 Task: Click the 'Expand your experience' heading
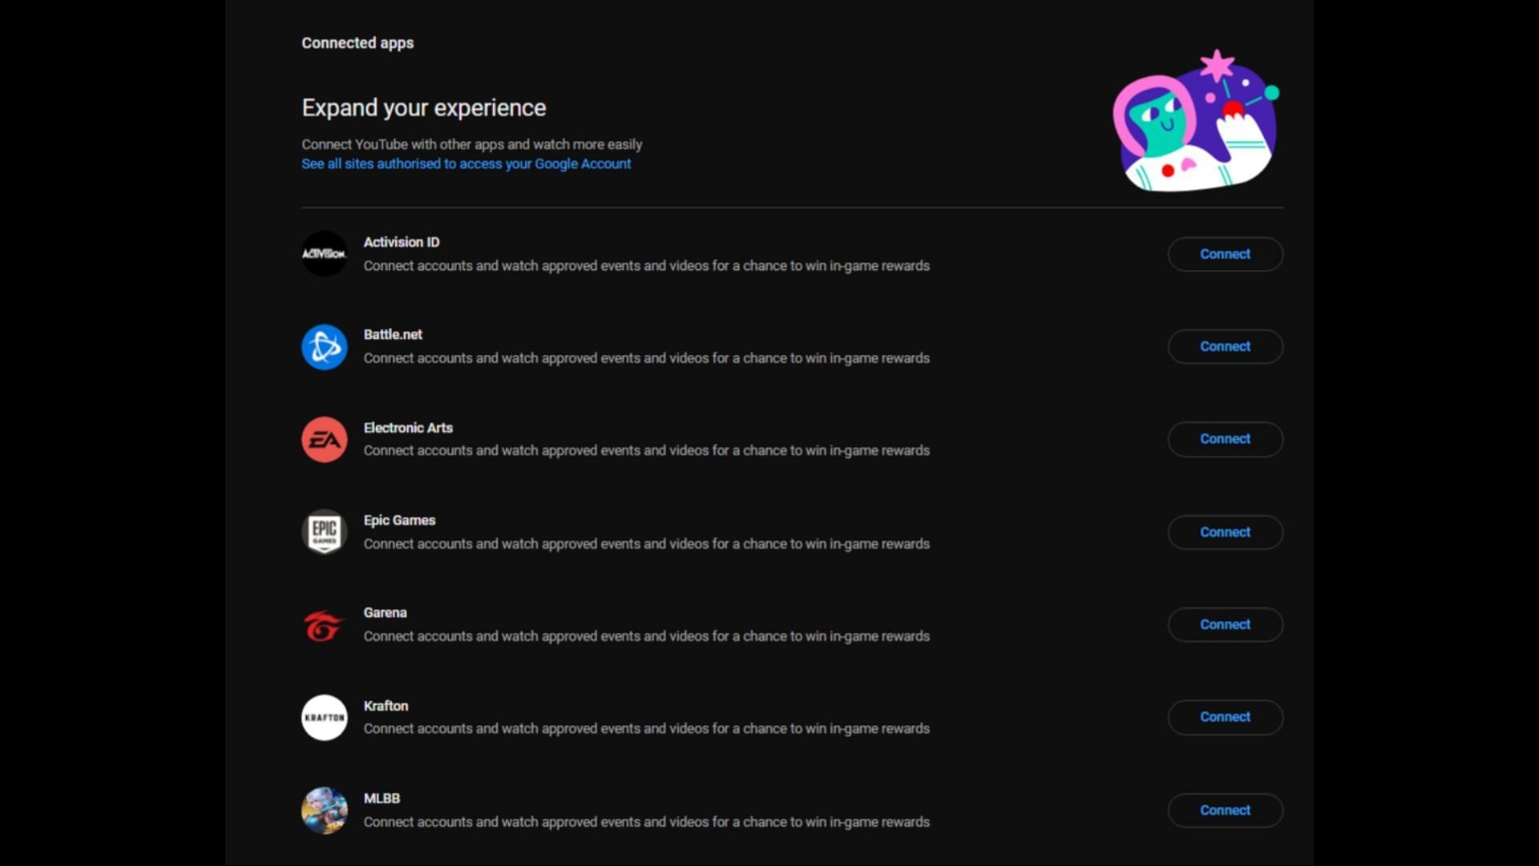pyautogui.click(x=423, y=108)
